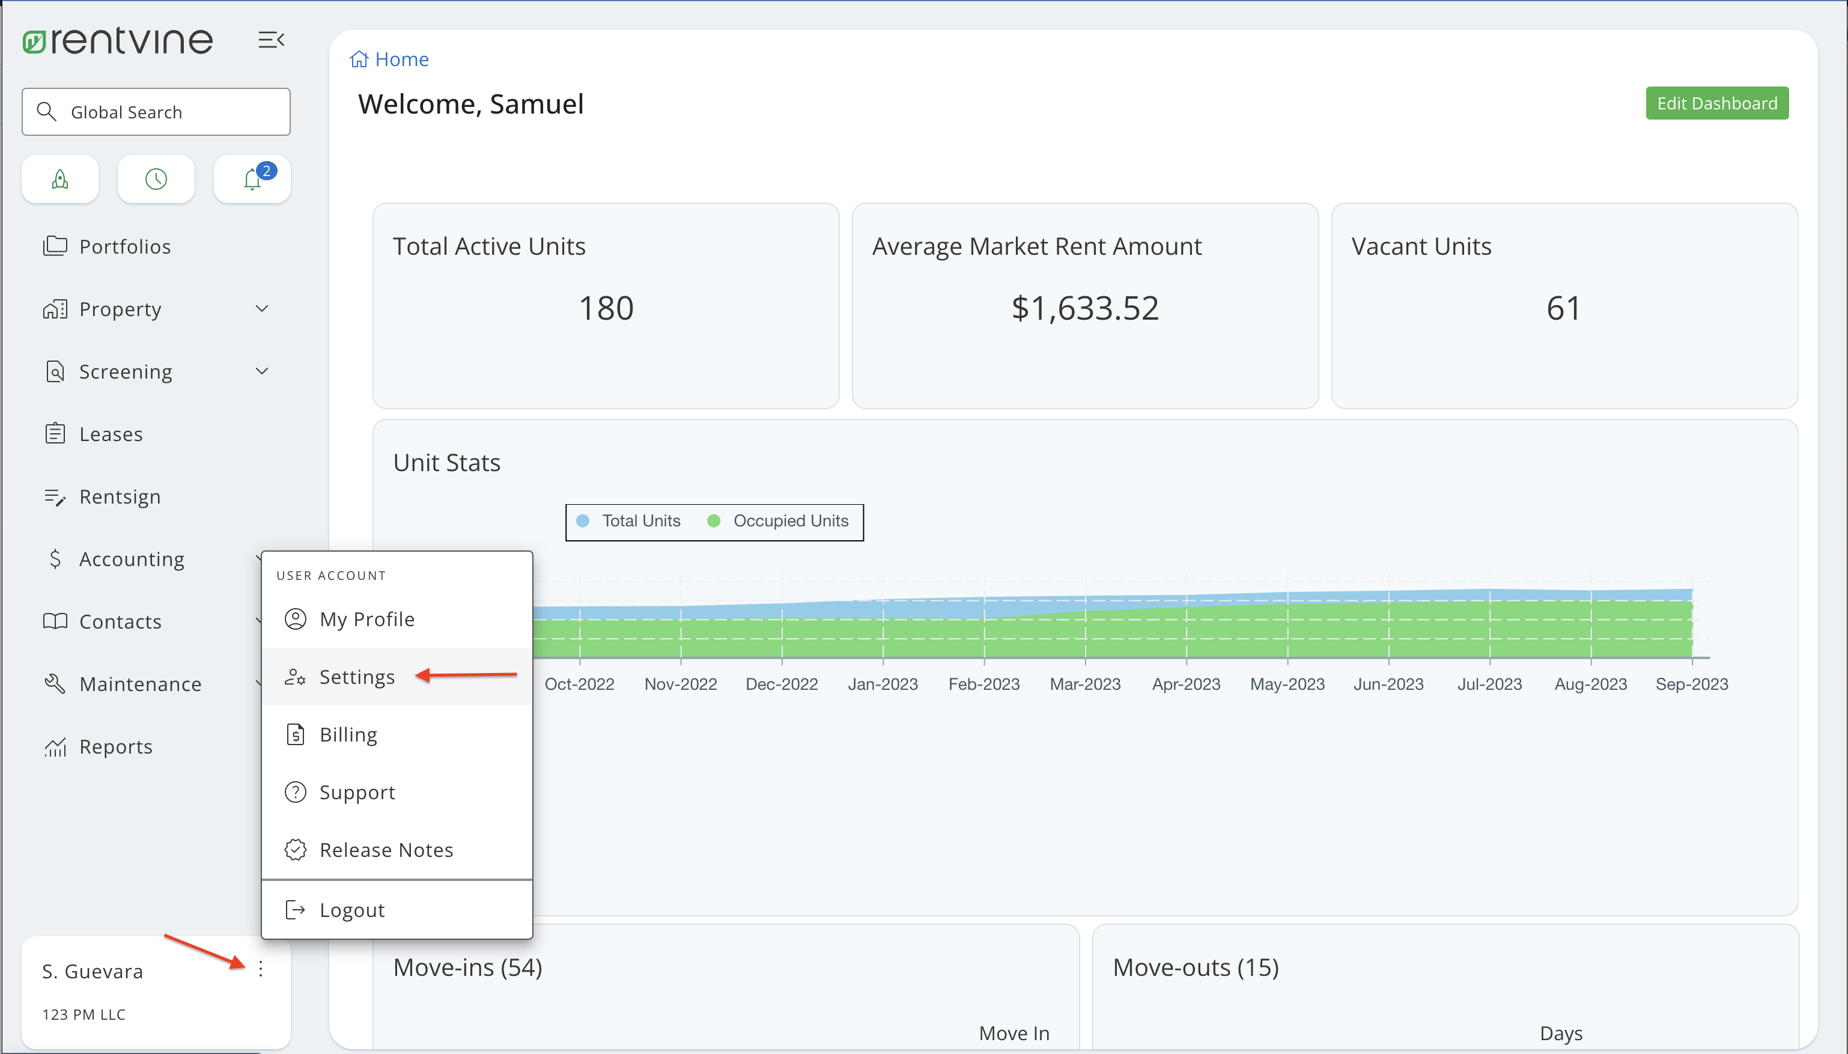Expand the Screening menu
The width and height of the screenshot is (1848, 1054).
[x=262, y=371]
